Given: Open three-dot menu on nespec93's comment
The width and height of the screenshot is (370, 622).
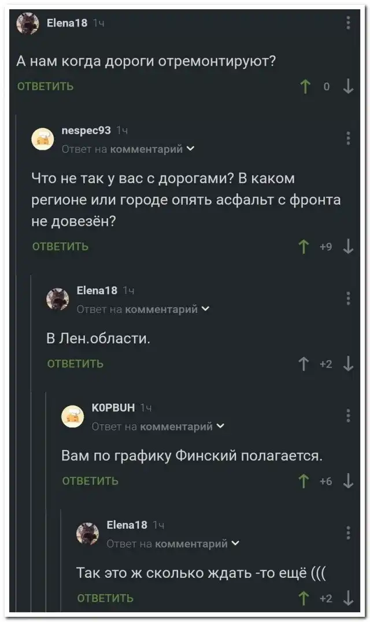Looking at the screenshot, I should point(348,138).
